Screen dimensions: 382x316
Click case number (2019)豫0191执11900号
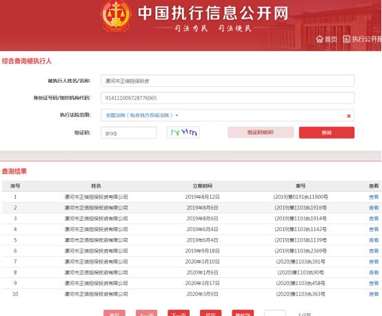pyautogui.click(x=301, y=197)
